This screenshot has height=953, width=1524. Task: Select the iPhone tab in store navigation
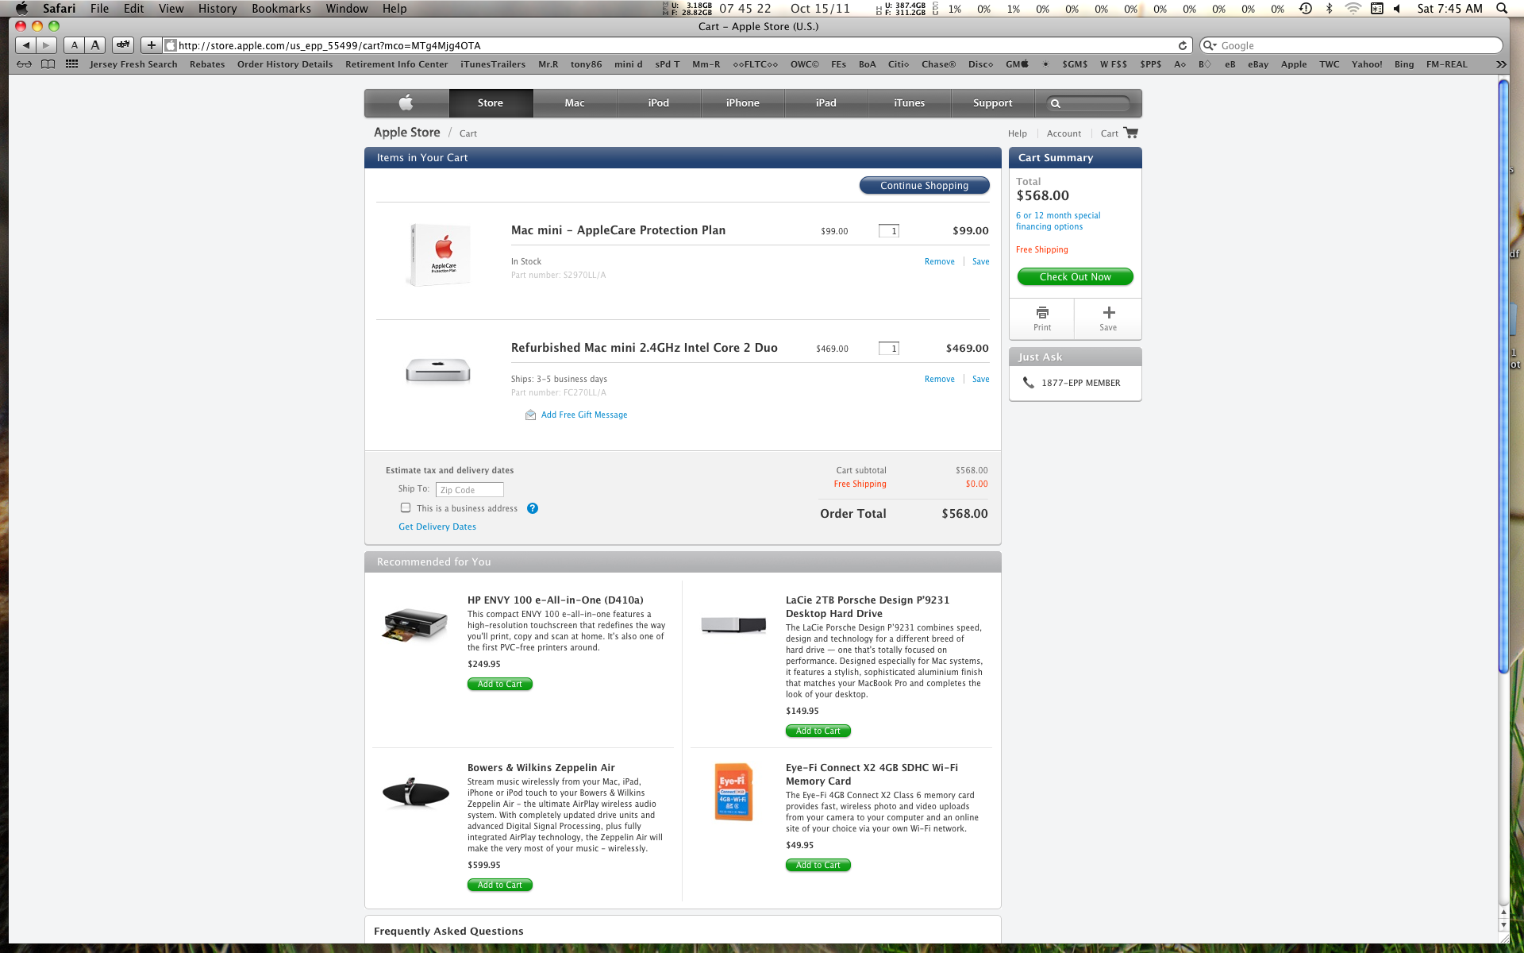(743, 103)
